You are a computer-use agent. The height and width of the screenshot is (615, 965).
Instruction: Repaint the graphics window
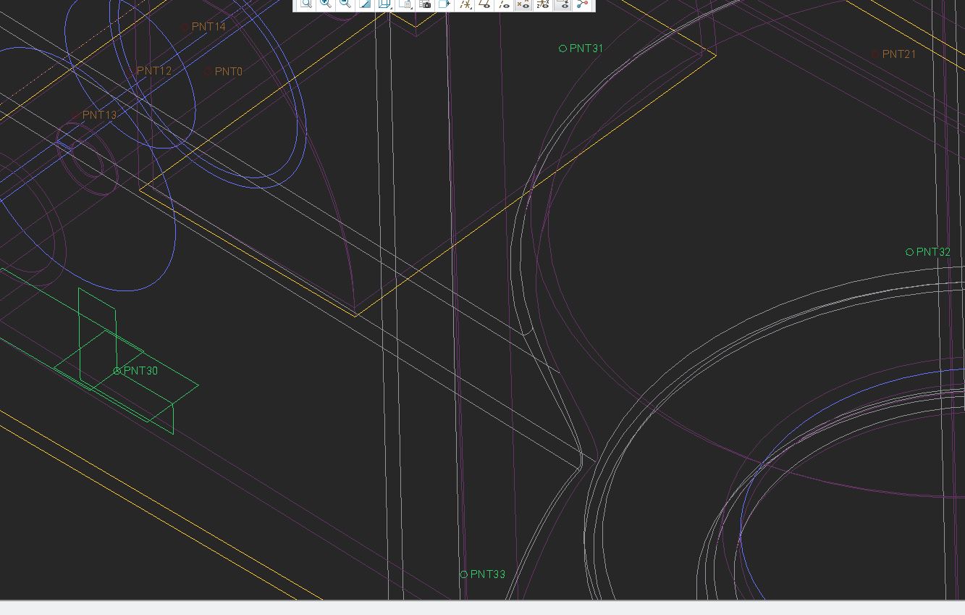coord(366,4)
